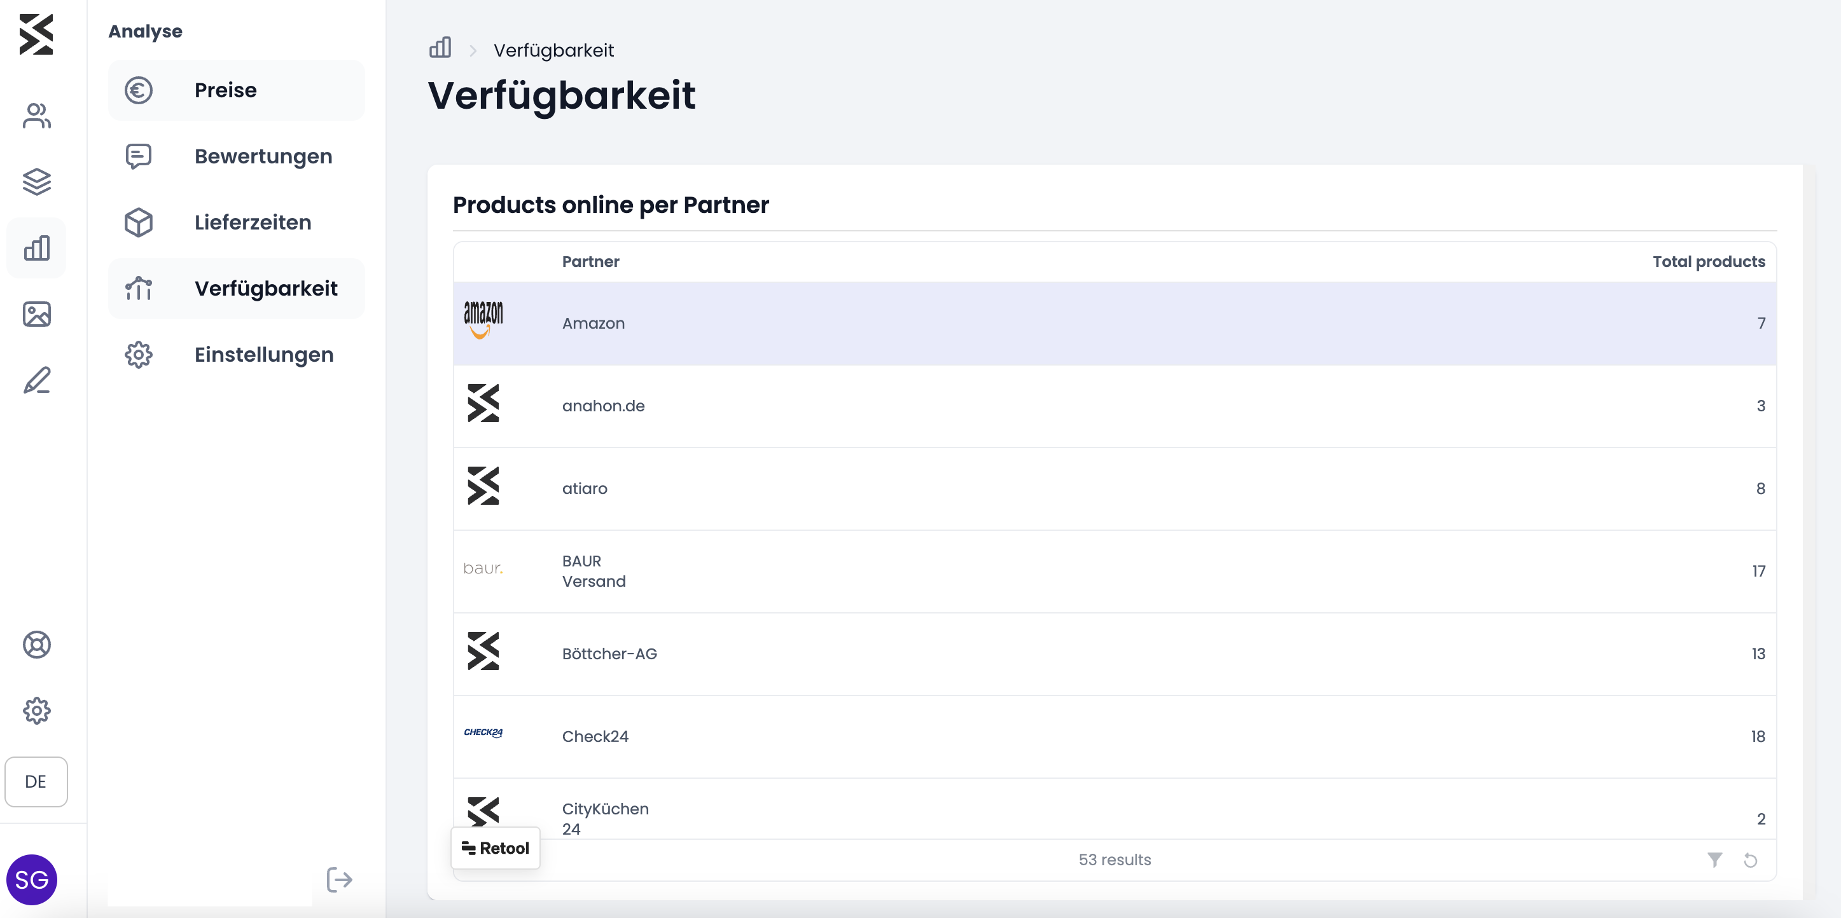Open the image gallery sidebar icon
This screenshot has width=1841, height=918.
pos(36,314)
